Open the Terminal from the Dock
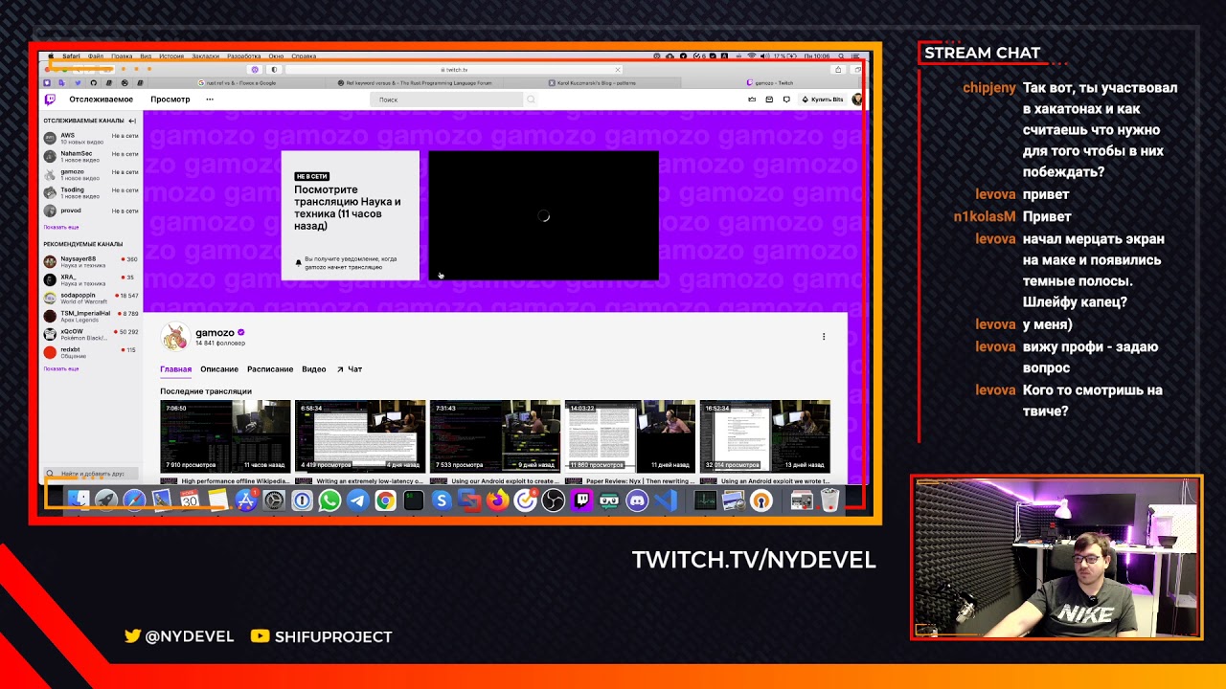 click(413, 500)
